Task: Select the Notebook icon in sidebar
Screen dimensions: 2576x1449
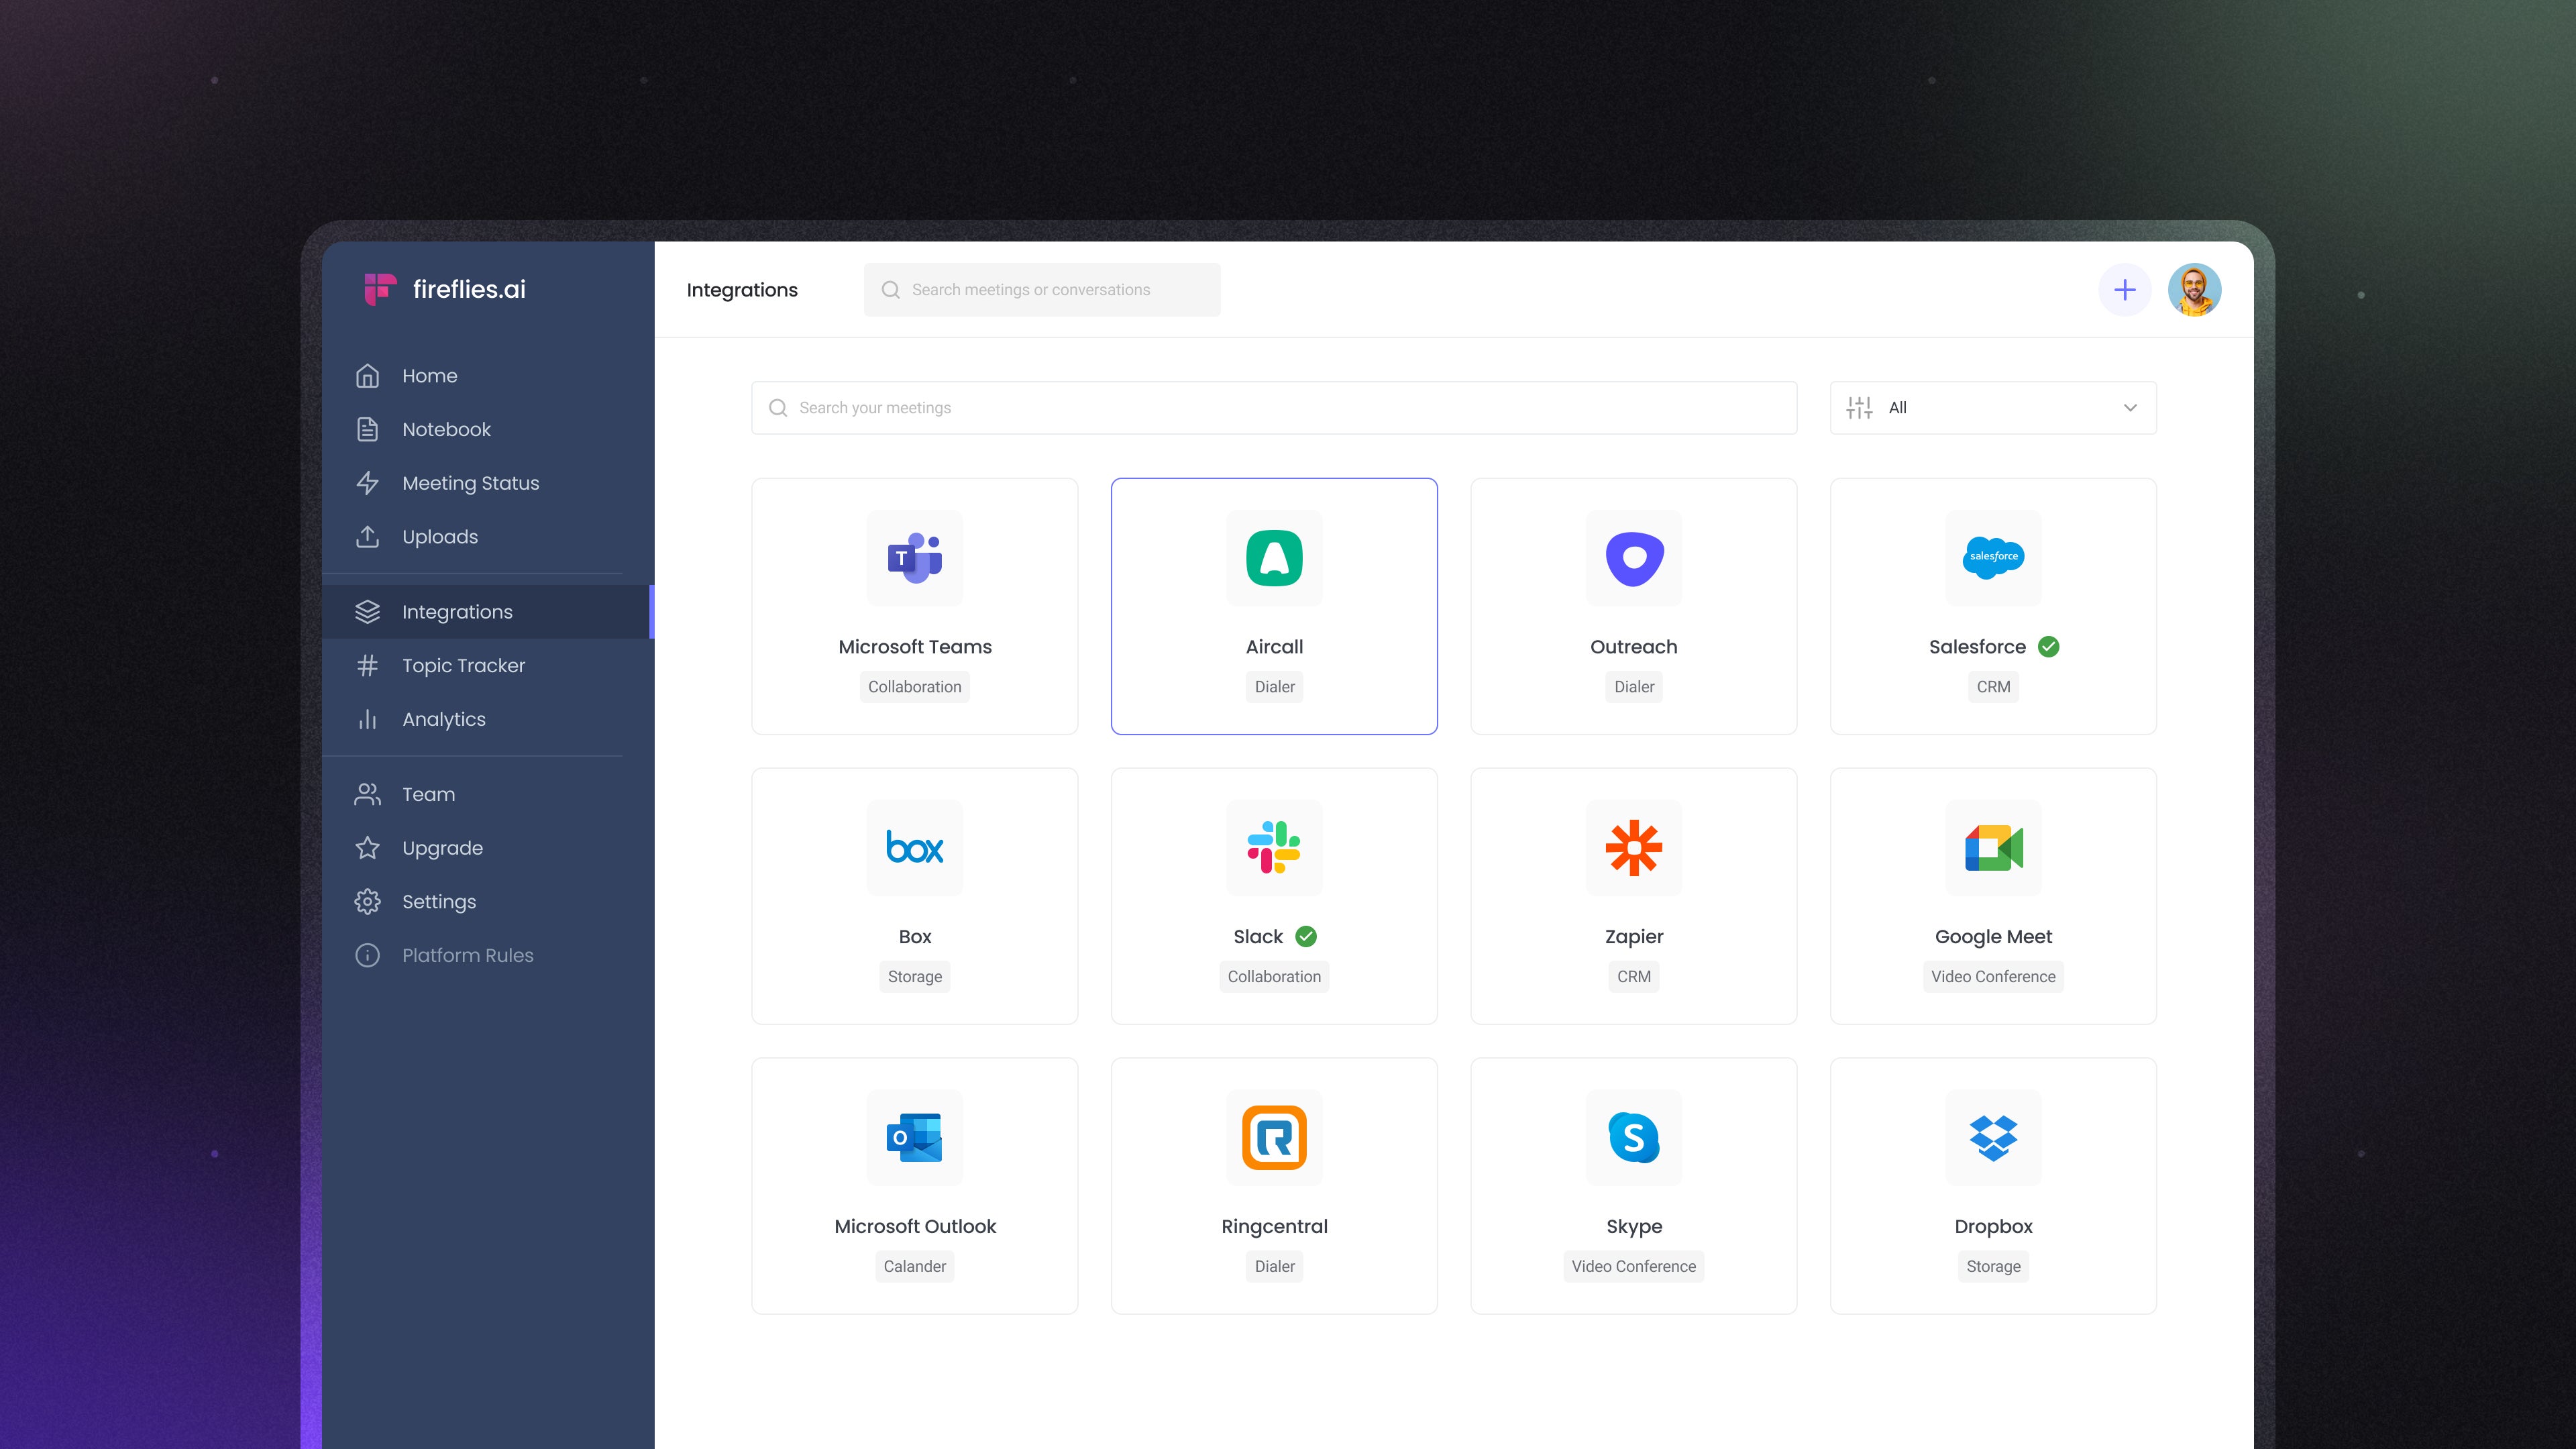Action: (367, 429)
